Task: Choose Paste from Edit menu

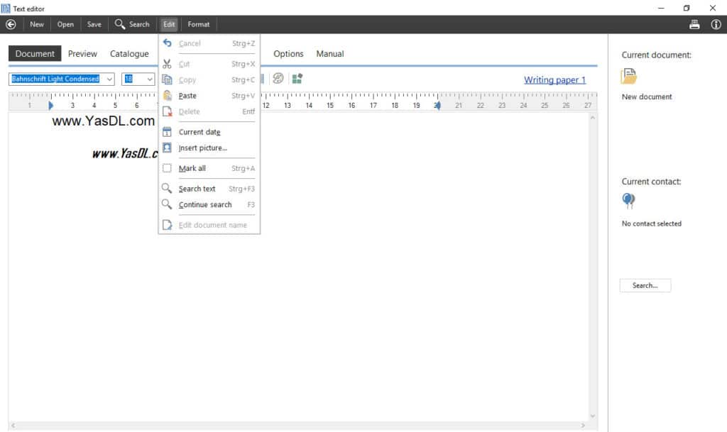Action: coord(209,96)
